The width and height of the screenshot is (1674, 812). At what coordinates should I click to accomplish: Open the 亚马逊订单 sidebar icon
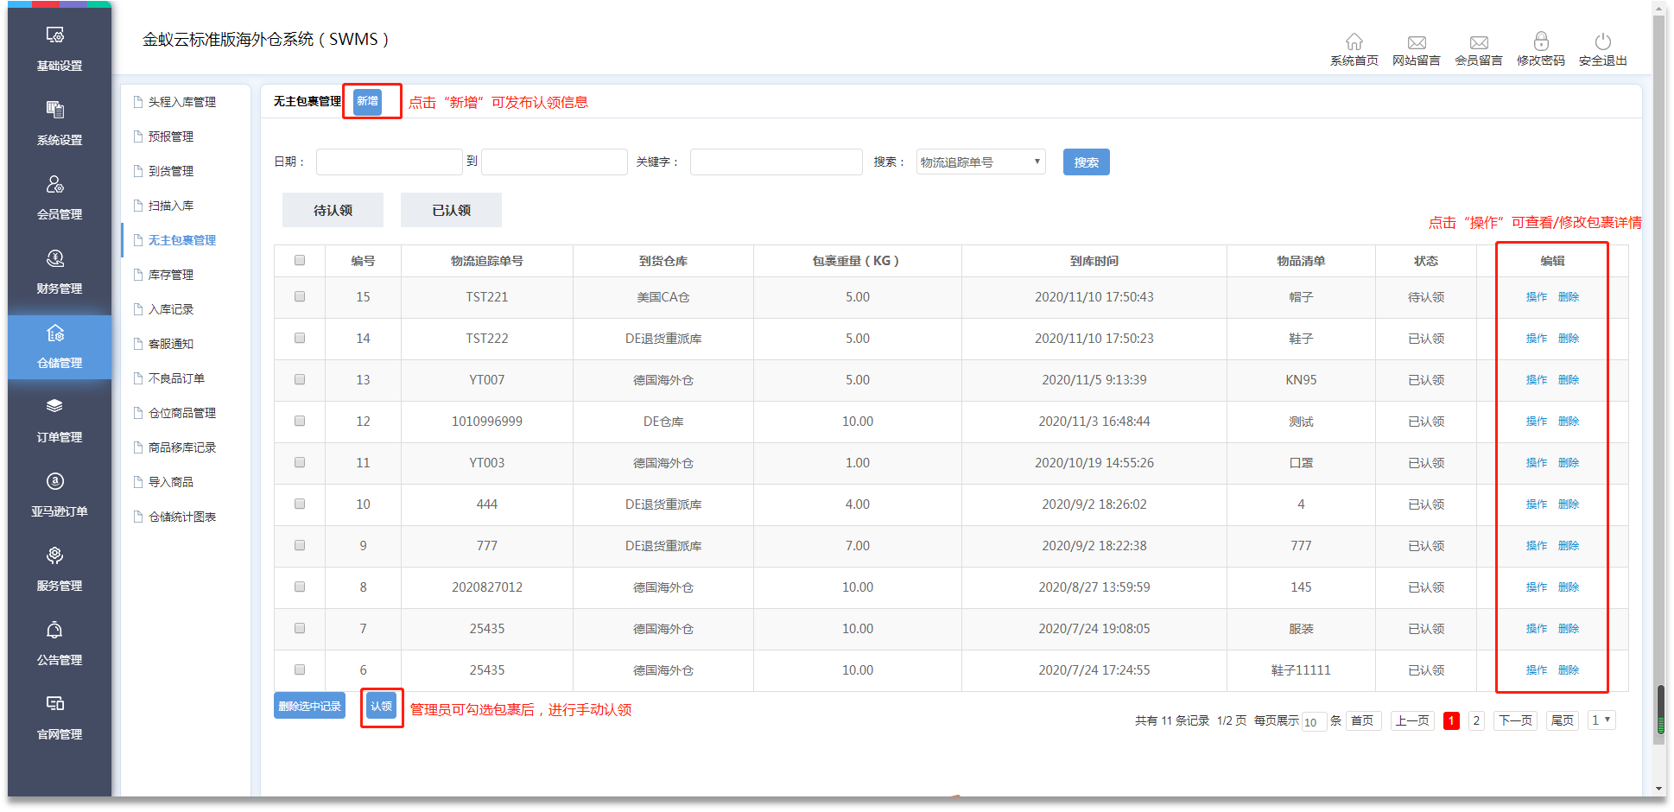(55, 482)
